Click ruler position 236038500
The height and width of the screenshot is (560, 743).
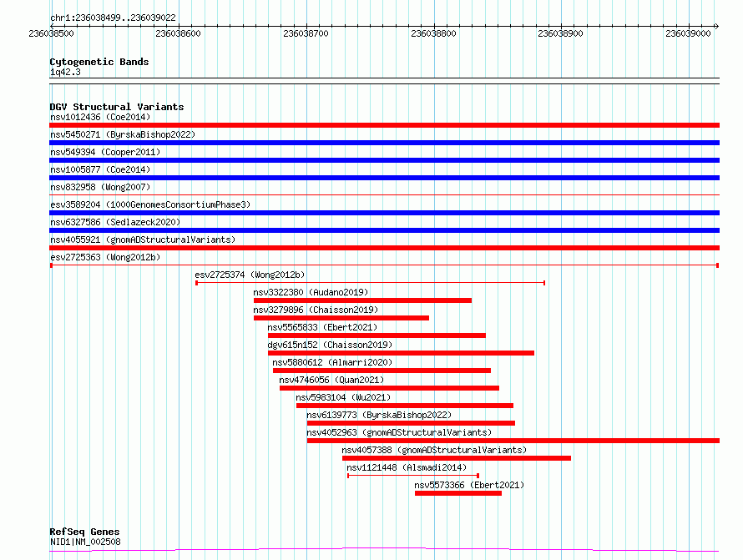pyautogui.click(x=51, y=33)
